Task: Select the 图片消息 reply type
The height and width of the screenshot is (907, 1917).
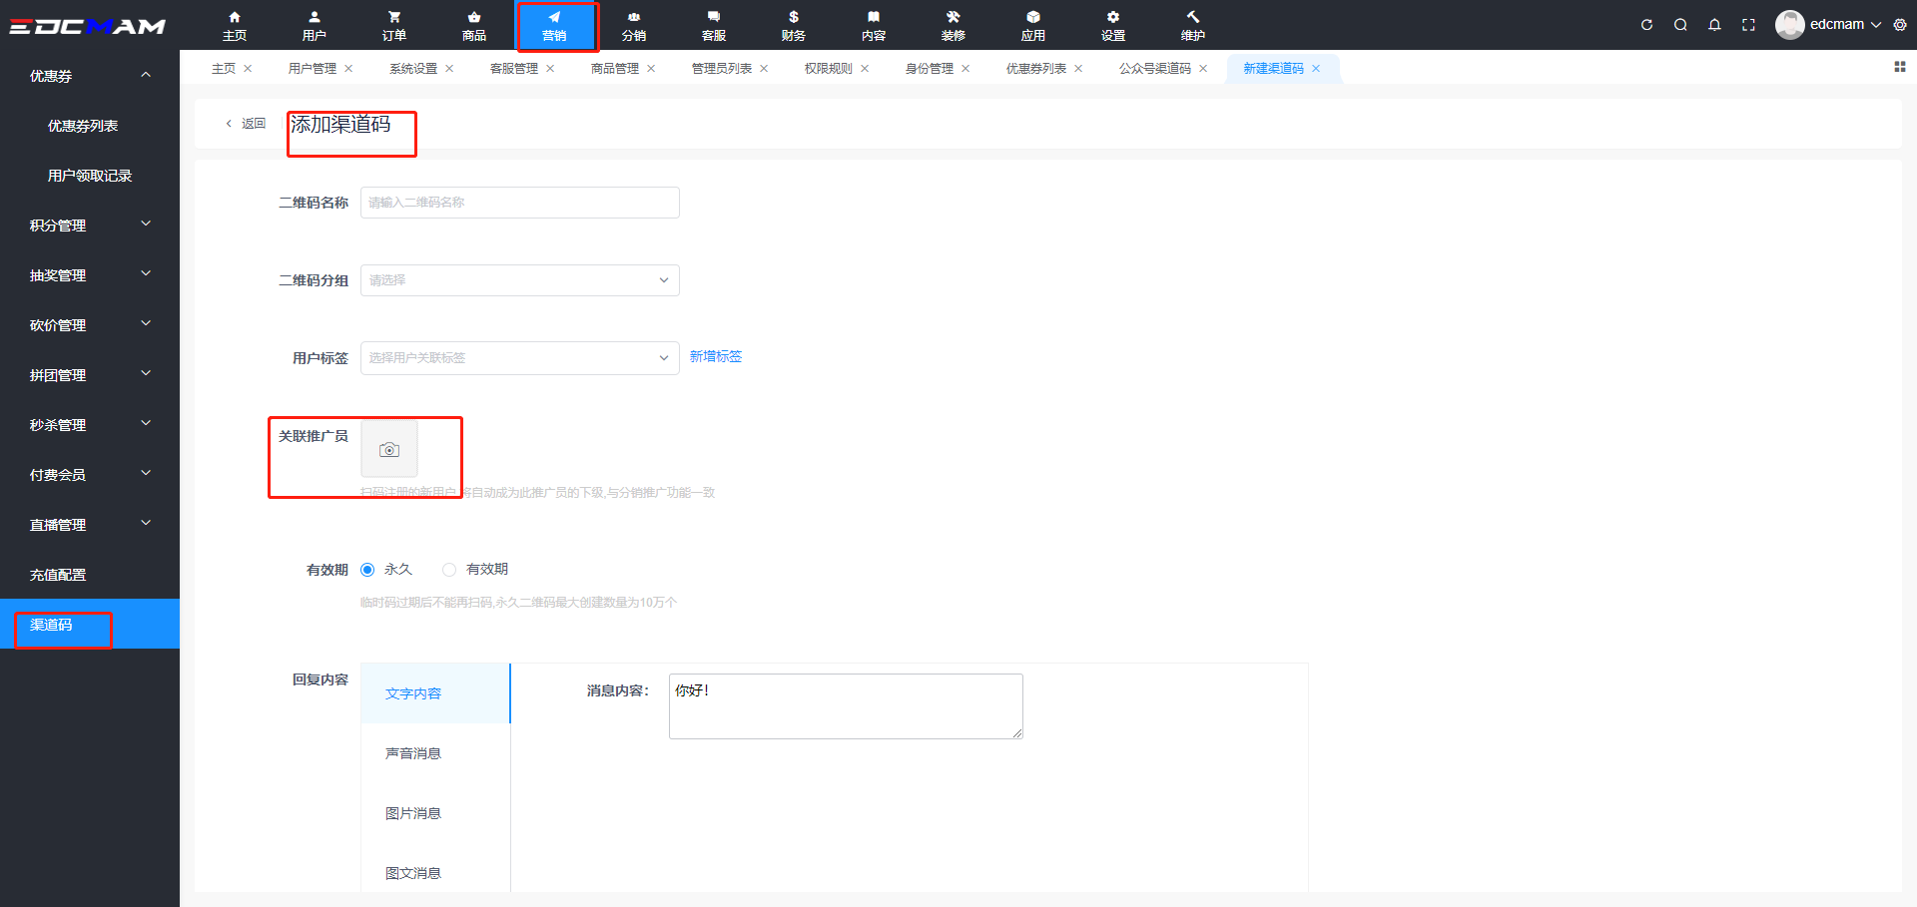Action: 413,813
